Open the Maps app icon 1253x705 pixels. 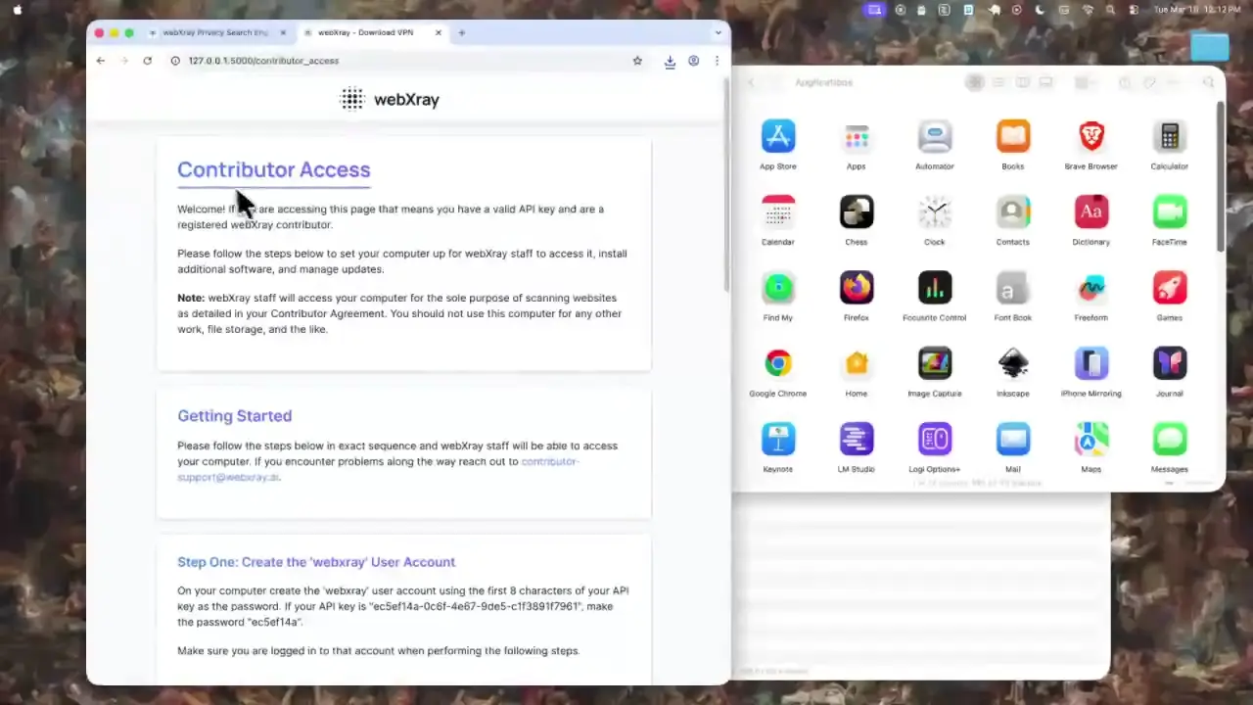tap(1091, 439)
